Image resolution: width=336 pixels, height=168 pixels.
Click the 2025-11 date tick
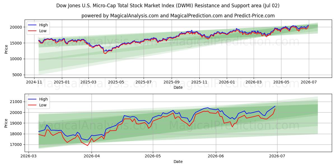(199, 82)
